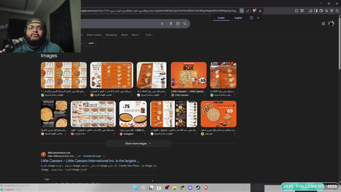Image resolution: width=341 pixels, height=192 pixels.
Task: Toggle the sidebar panel icon
Action: [316, 11]
